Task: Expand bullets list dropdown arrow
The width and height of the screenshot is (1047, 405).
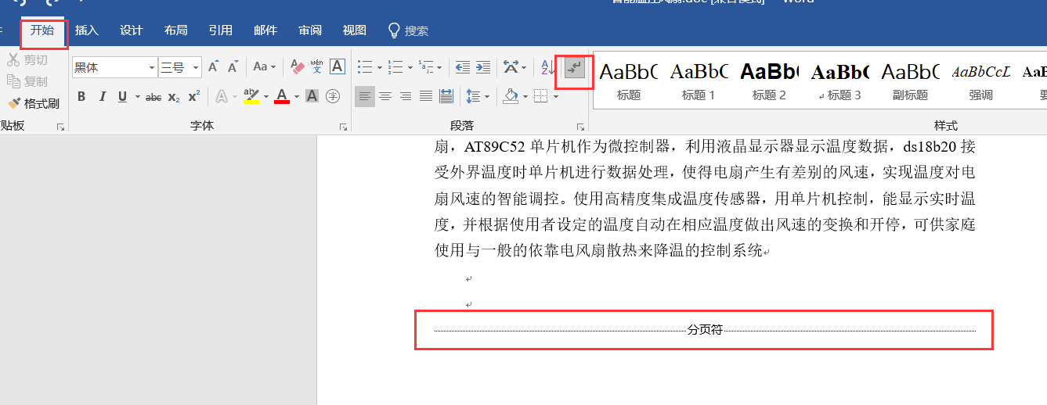Action: pos(380,68)
